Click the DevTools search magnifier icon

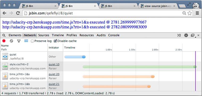(x=4, y=35)
